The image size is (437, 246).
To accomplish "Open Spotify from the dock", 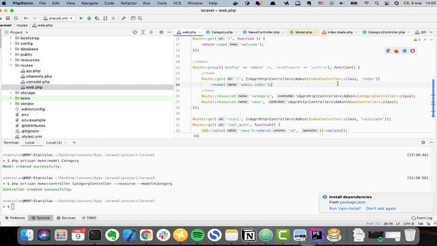I will [197, 235].
